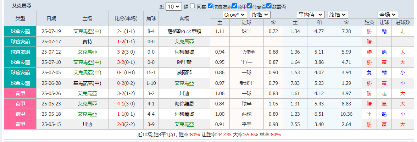
Task: Uncheck the 荷蘭盃 checkbox
Action: (x=249, y=6)
